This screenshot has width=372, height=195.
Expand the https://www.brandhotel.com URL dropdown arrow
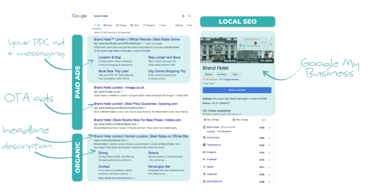point(128,140)
